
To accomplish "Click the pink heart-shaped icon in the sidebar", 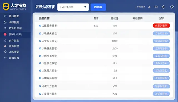I will (x=5, y=46).
